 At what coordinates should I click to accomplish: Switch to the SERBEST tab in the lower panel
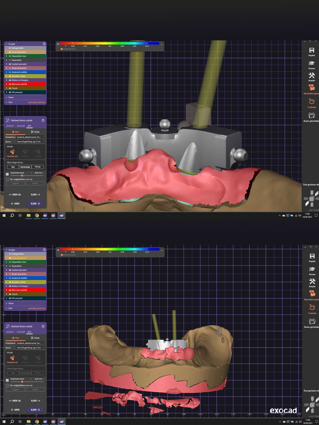pos(10,332)
